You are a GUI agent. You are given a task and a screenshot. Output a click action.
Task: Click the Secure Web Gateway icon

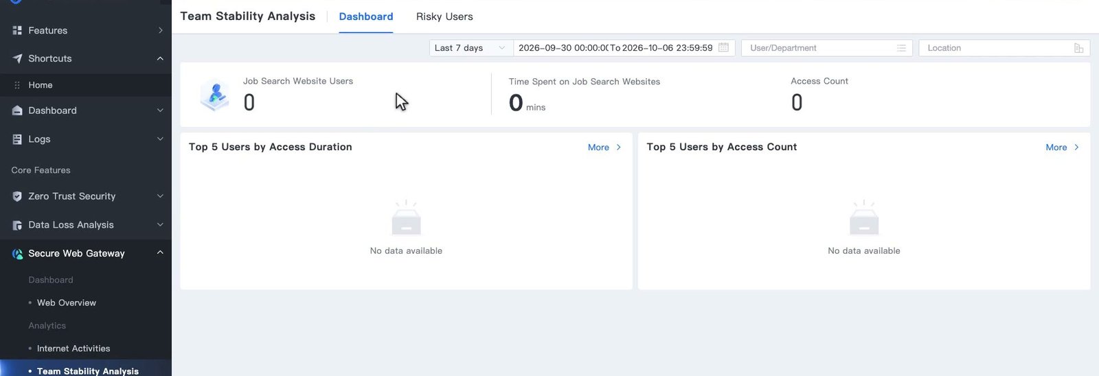click(17, 254)
